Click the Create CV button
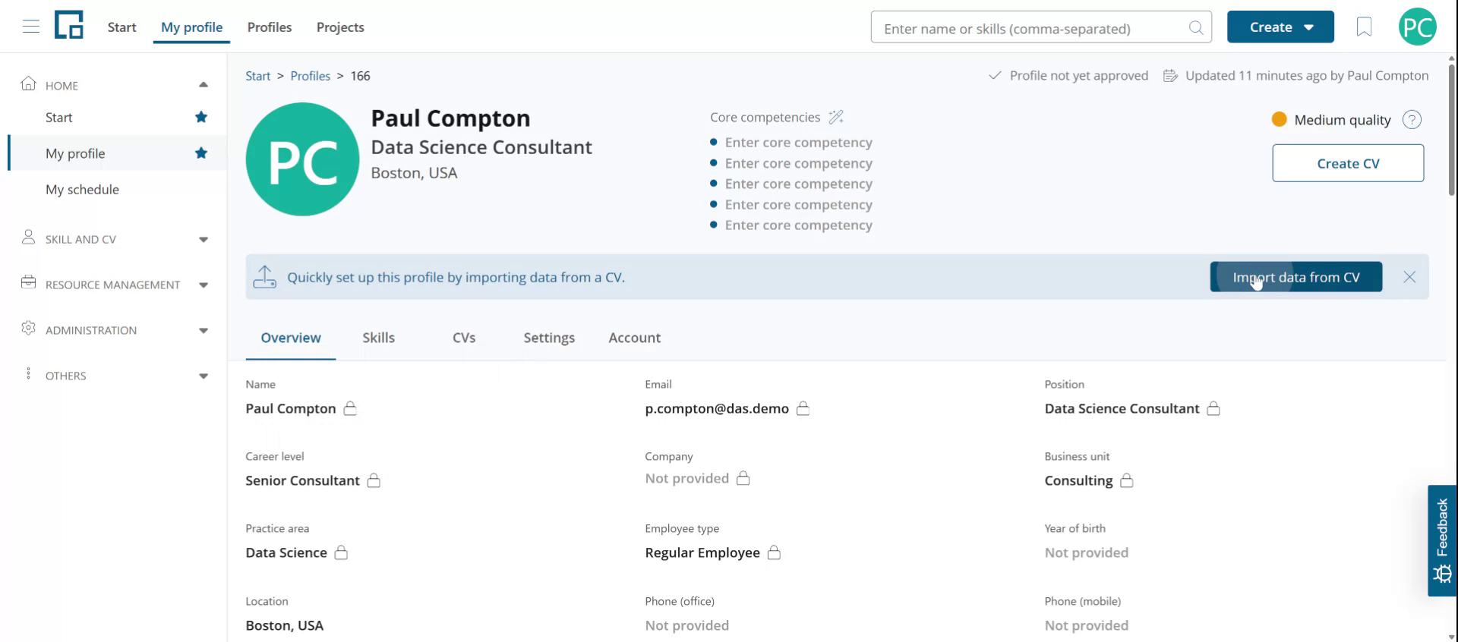This screenshot has height=642, width=1458. click(x=1348, y=163)
